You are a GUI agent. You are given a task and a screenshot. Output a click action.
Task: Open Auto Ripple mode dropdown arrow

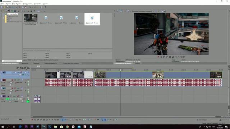[111, 120]
